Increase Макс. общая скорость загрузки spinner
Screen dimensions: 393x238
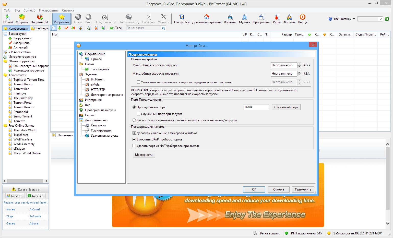(x=299, y=64)
